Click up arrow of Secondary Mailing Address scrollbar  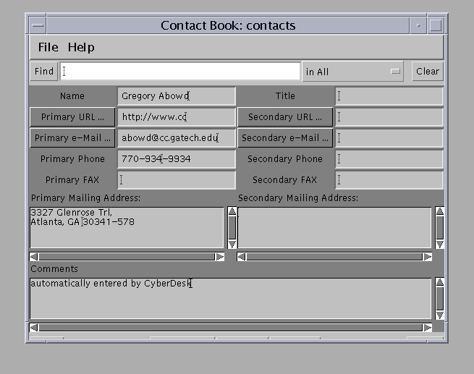pyautogui.click(x=440, y=212)
